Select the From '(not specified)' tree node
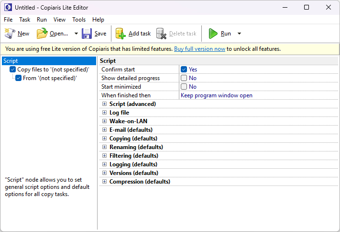Screen dimensions: 340x232 click(x=50, y=78)
